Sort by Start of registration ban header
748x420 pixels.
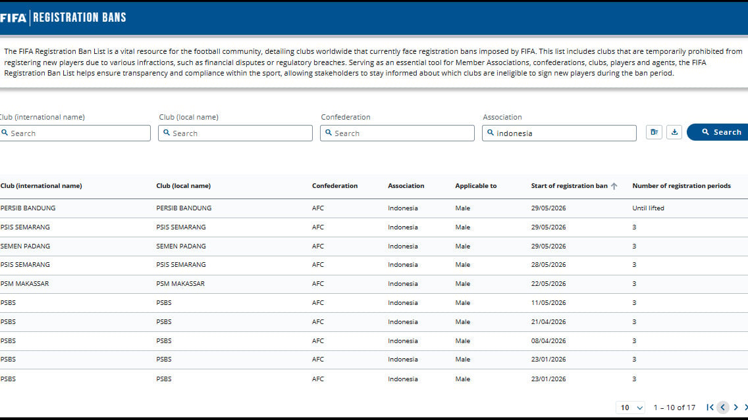click(569, 186)
